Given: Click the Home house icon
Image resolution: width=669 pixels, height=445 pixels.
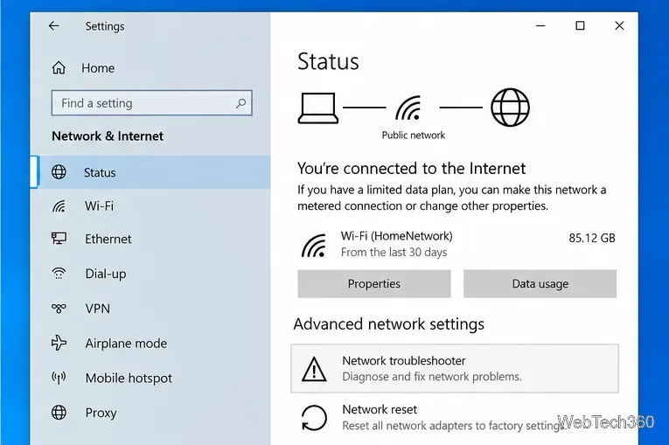Looking at the screenshot, I should [59, 68].
